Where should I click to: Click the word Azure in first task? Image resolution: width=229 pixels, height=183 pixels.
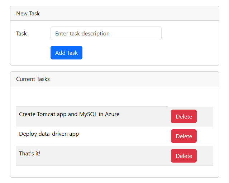click(112, 114)
